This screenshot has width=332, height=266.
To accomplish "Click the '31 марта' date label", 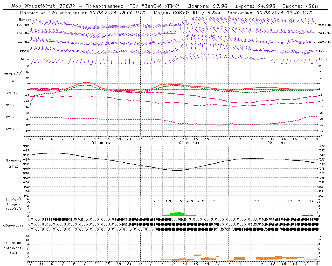I will point(101,143).
